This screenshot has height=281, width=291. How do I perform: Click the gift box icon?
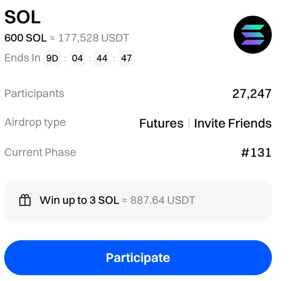point(25,200)
